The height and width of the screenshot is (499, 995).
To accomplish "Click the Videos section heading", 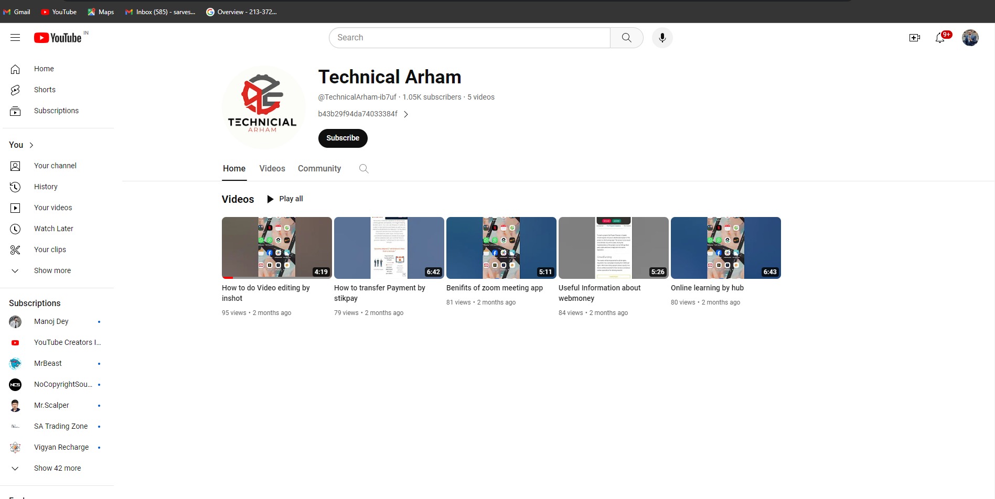I will pyautogui.click(x=238, y=199).
